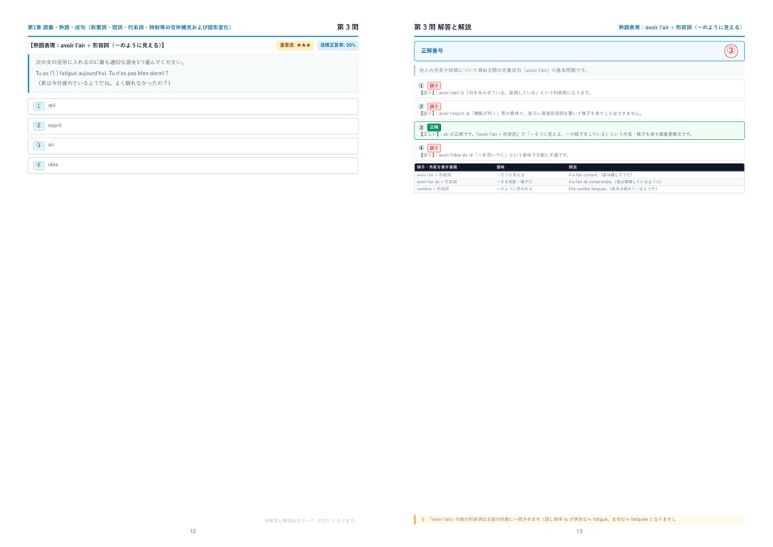Click the green 正解 badge beside explanation ③
Viewport: 773px width, 547px height.
coord(434,127)
